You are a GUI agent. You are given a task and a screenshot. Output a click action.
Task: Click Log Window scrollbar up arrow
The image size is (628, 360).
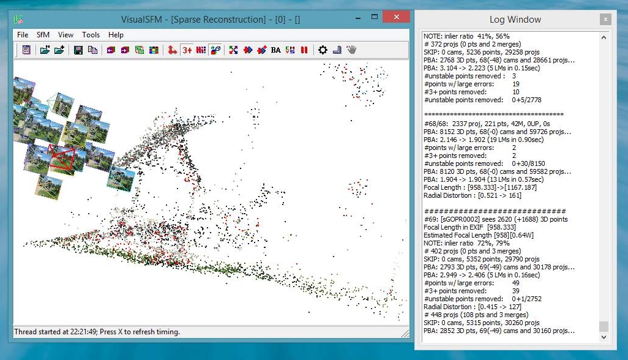(x=604, y=37)
